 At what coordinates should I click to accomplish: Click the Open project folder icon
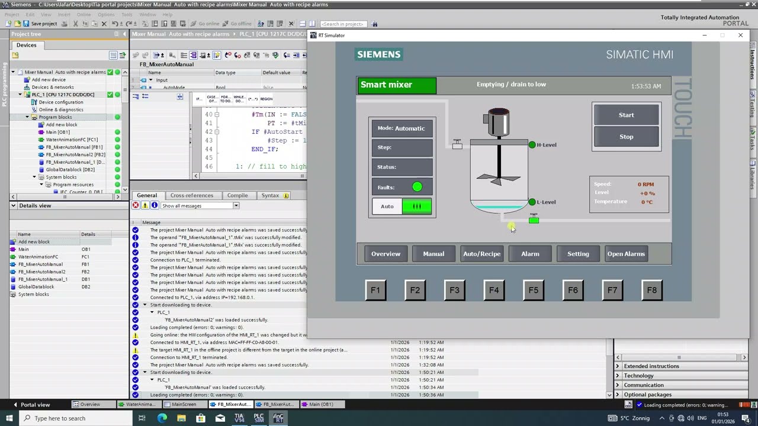[x=17, y=24]
